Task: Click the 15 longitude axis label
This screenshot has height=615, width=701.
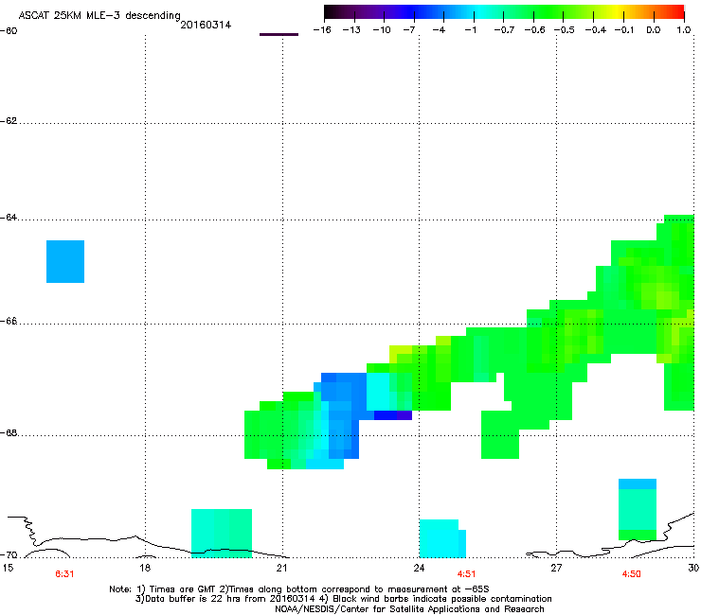Action: [x=8, y=568]
